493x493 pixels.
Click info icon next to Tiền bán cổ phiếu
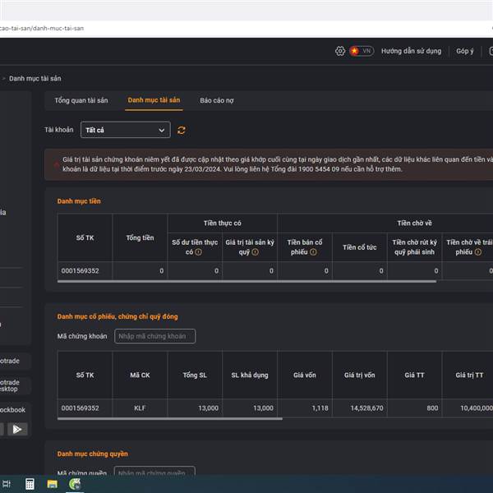[313, 252]
